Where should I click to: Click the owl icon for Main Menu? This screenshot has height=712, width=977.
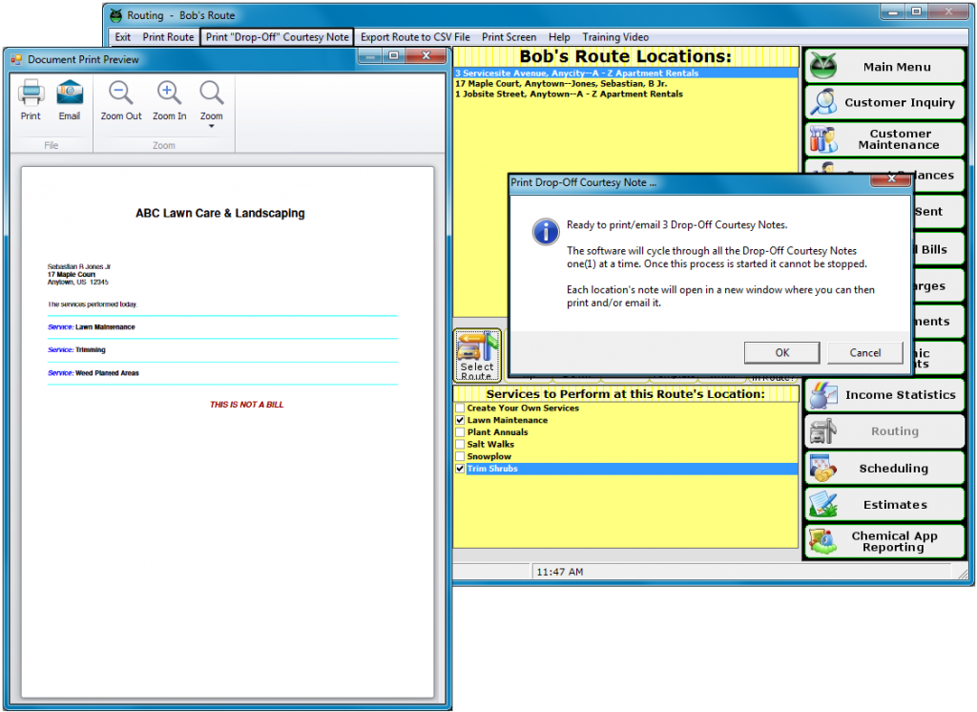[822, 65]
